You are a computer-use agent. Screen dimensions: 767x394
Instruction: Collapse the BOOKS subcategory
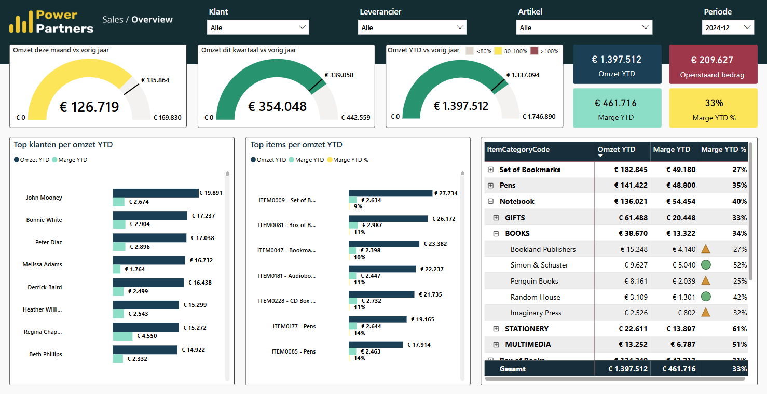tap(496, 233)
